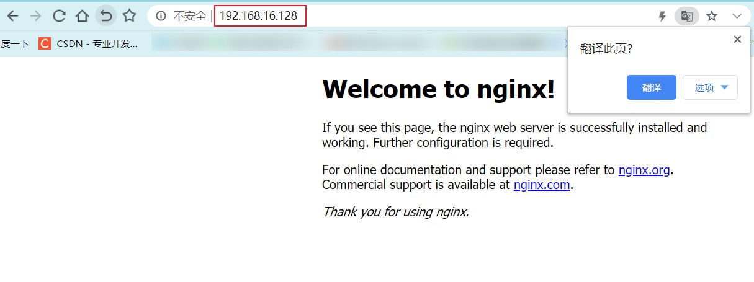Click the Welcome to nginx! heading
Image resolution: width=754 pixels, height=282 pixels.
(x=439, y=89)
